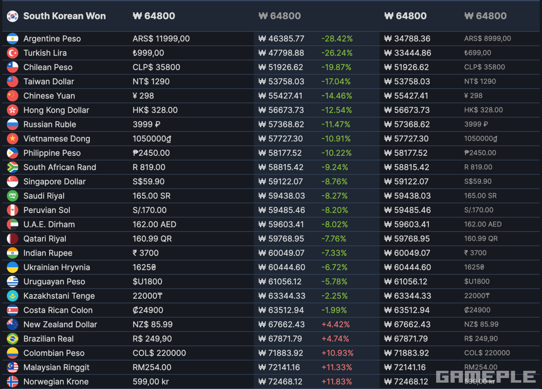Click the South Korean Won flag icon
The height and width of the screenshot is (389, 542).
(13, 16)
